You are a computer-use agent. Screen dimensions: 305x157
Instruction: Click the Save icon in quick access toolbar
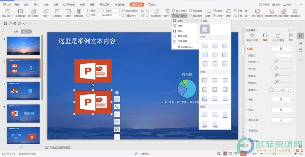pos(5,23)
